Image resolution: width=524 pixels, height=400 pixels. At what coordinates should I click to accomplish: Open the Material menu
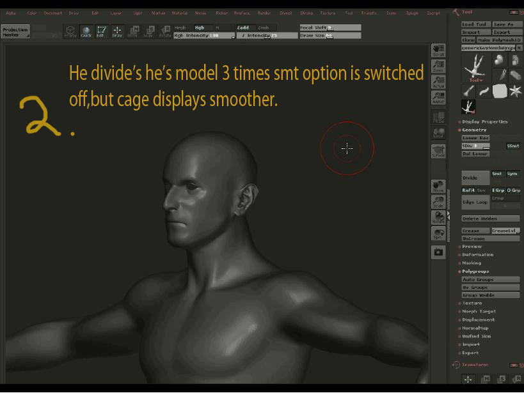[179, 13]
